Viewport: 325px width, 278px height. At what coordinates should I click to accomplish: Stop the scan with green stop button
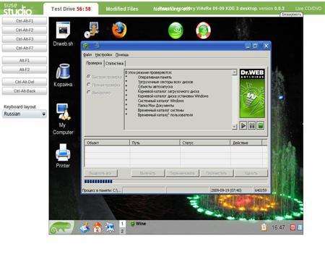[261, 126]
